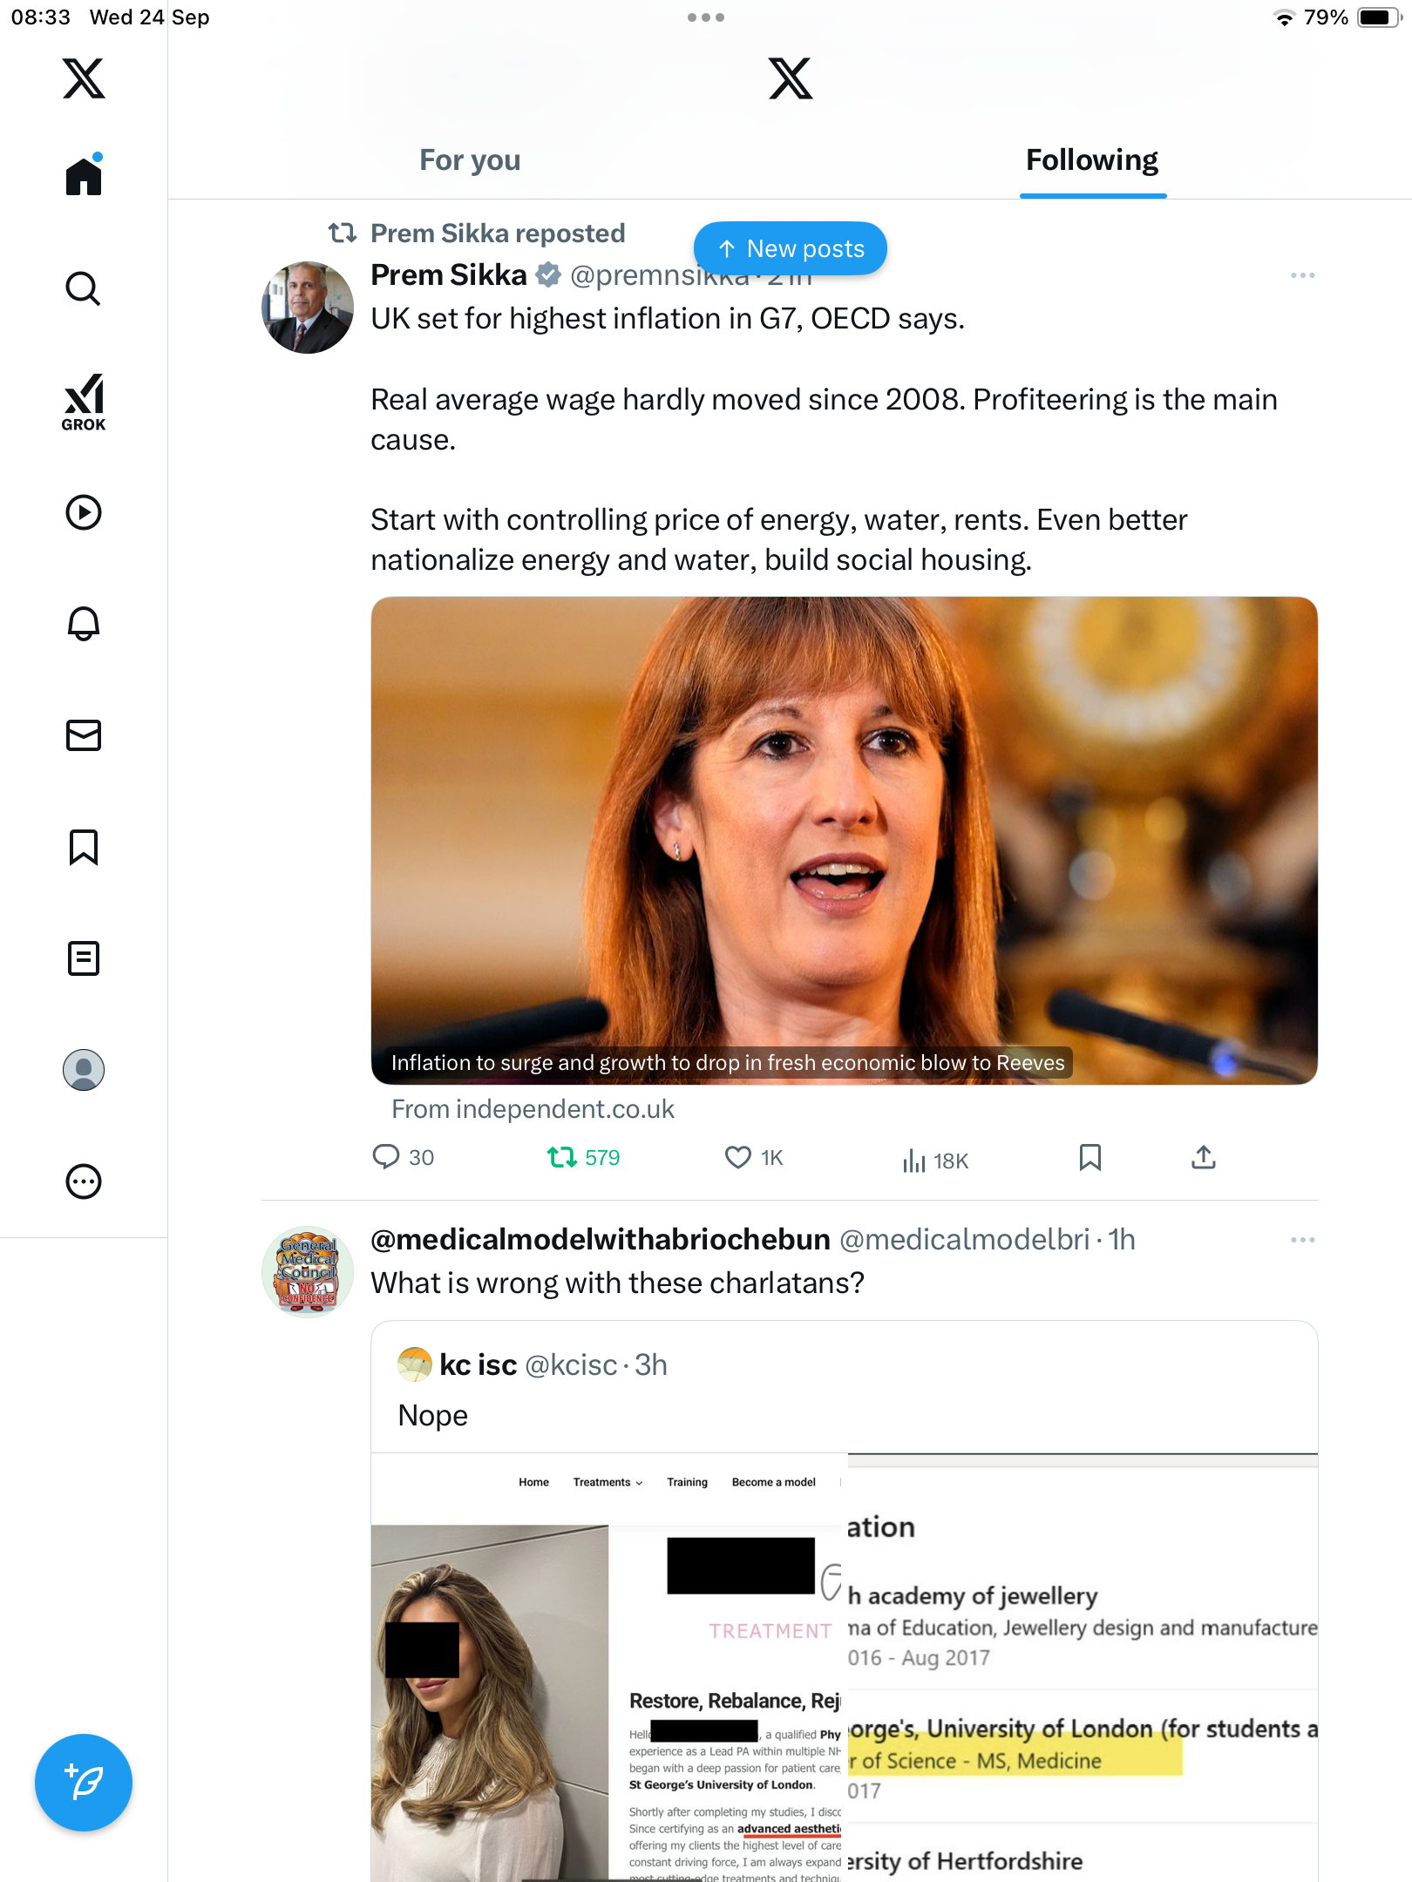Open the sidebar Bookmarks page
Screen dimensions: 1412x1882
(x=84, y=847)
